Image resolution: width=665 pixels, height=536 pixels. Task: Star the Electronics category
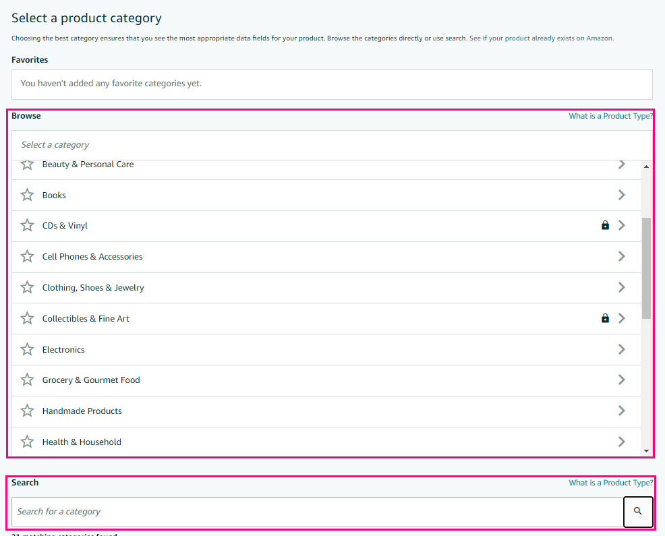27,349
